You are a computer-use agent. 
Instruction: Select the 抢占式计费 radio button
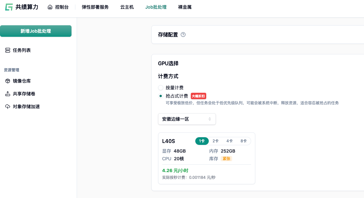click(x=161, y=96)
